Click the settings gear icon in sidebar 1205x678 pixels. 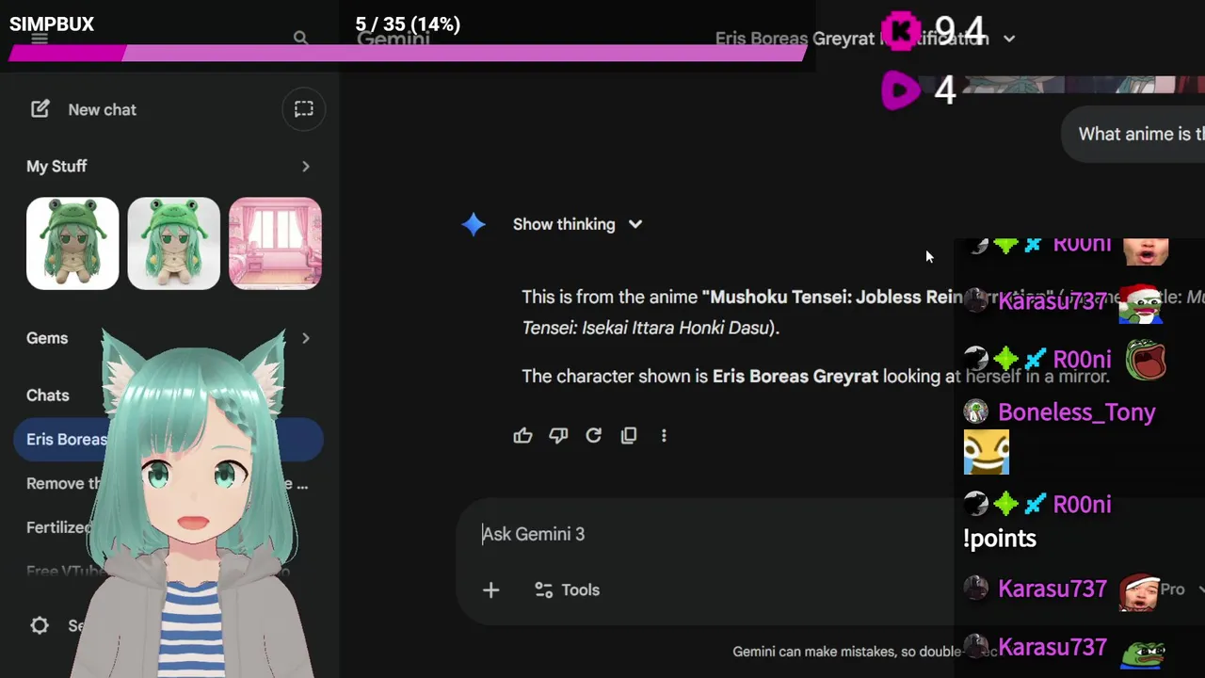coord(40,625)
